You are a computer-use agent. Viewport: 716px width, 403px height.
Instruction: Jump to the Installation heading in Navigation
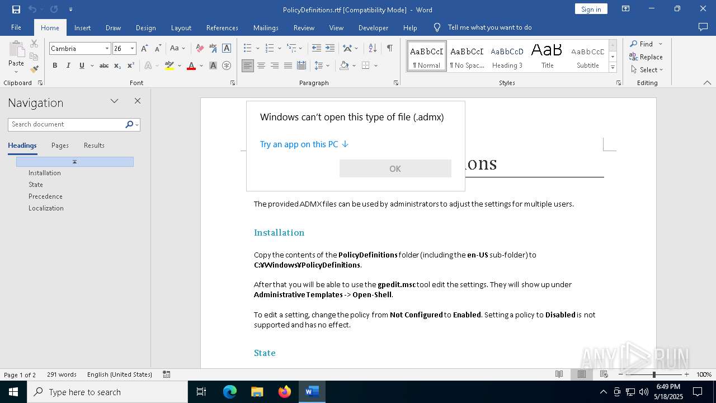pyautogui.click(x=45, y=173)
